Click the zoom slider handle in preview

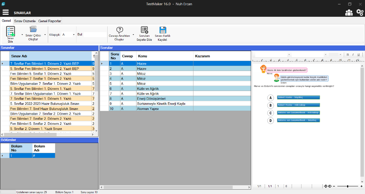[347, 186]
